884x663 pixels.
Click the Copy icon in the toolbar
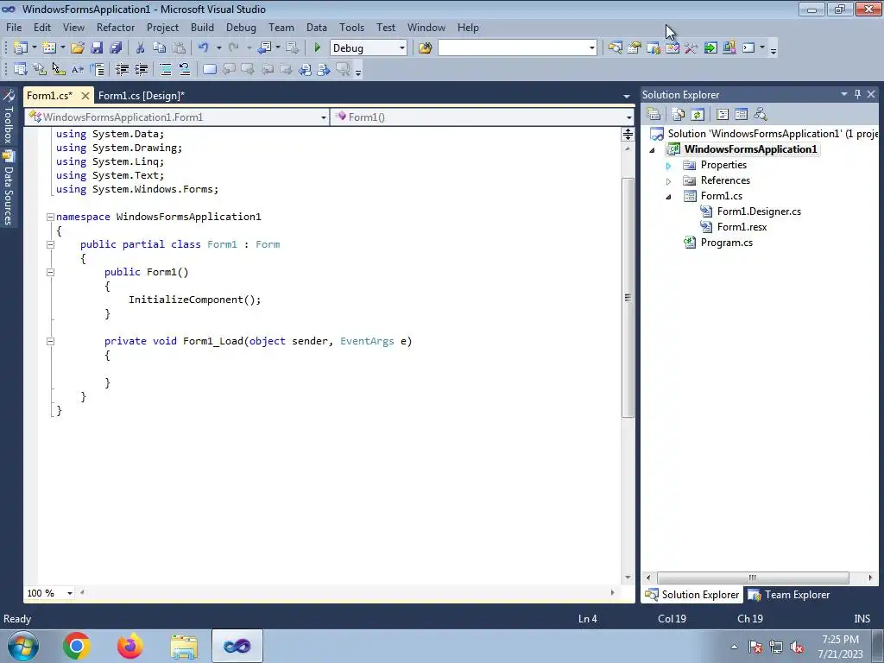tap(160, 48)
